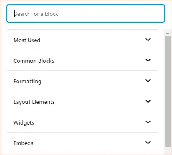Screen dimensions: 172x155
Task: Click the chevron icon beside Most Used
Action: (x=148, y=40)
